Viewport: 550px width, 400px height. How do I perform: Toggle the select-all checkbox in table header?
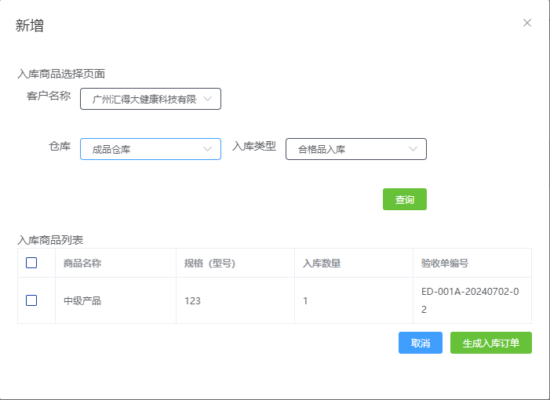pos(31,263)
